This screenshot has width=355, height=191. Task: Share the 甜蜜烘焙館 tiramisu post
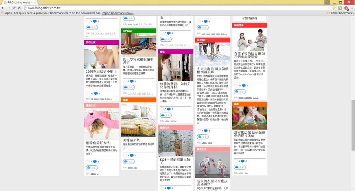(x=240, y=167)
